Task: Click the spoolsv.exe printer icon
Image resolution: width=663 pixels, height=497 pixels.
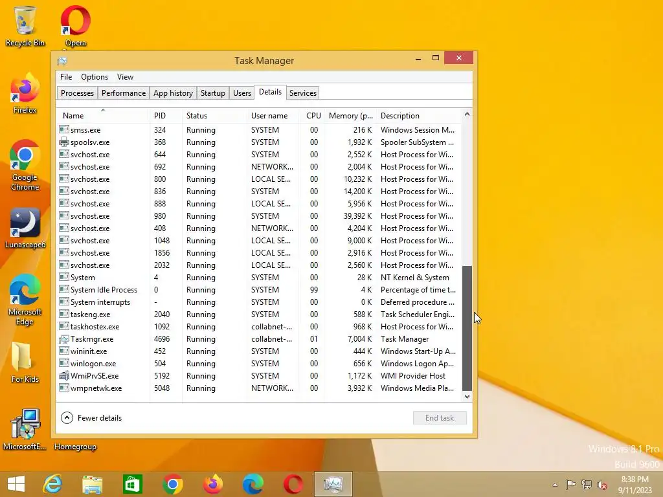Action: click(x=64, y=142)
